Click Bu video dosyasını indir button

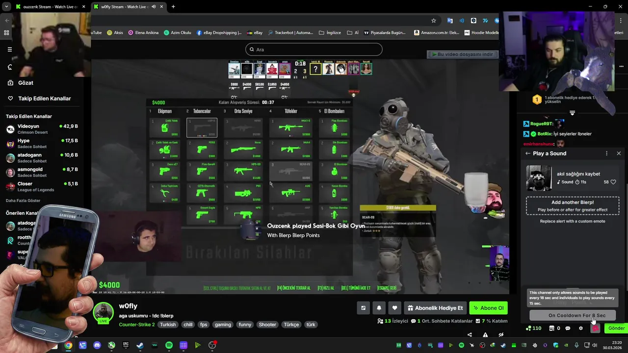[462, 54]
